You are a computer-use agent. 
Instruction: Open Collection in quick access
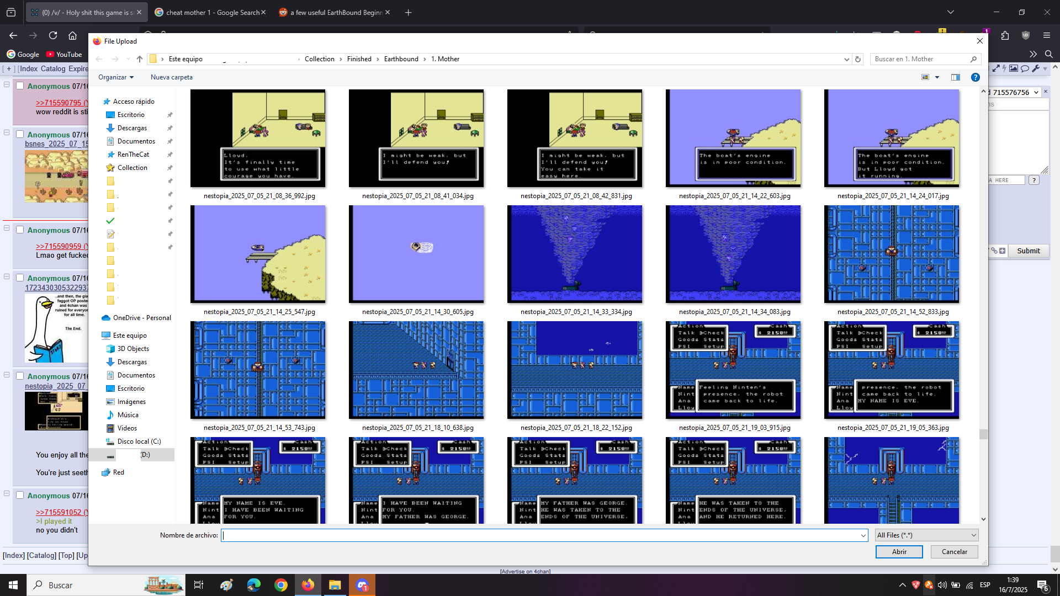pyautogui.click(x=132, y=168)
